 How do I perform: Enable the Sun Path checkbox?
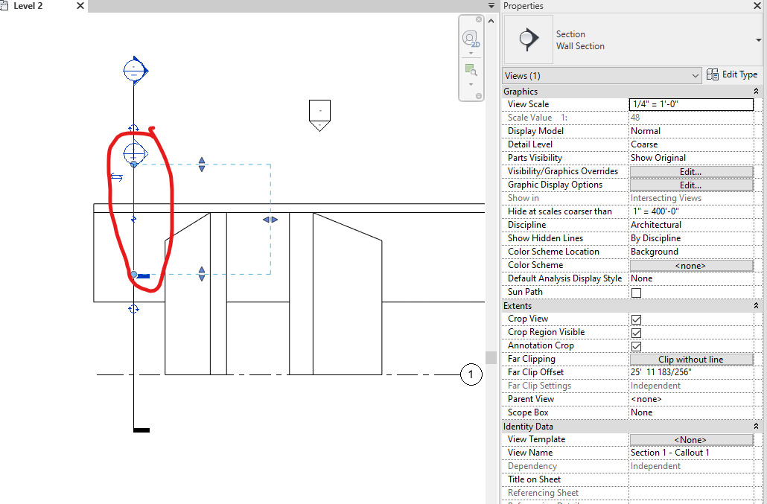pyautogui.click(x=636, y=292)
